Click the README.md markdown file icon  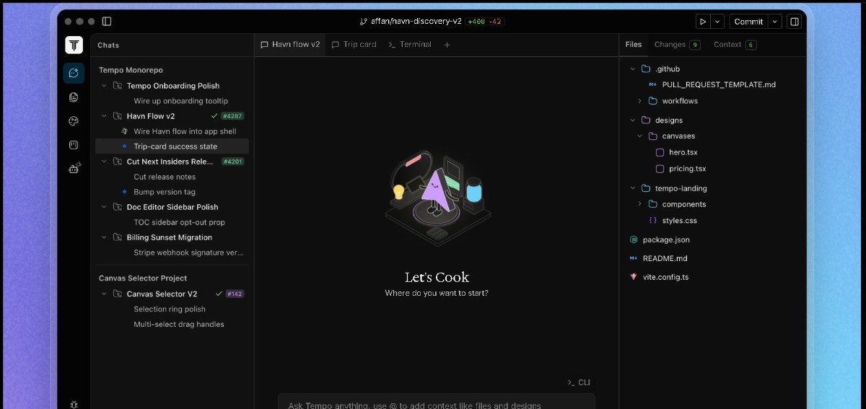pos(634,258)
